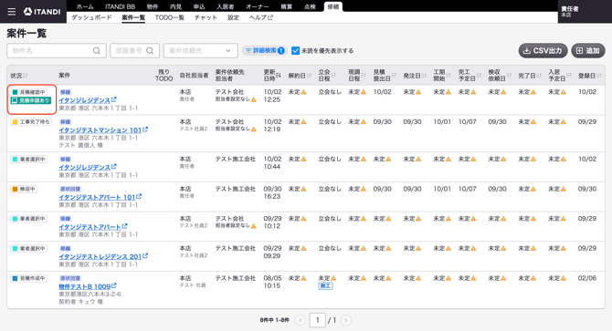This screenshot has height=331, width=612.
Task: Click the CSV出力 button
Action: click(543, 51)
